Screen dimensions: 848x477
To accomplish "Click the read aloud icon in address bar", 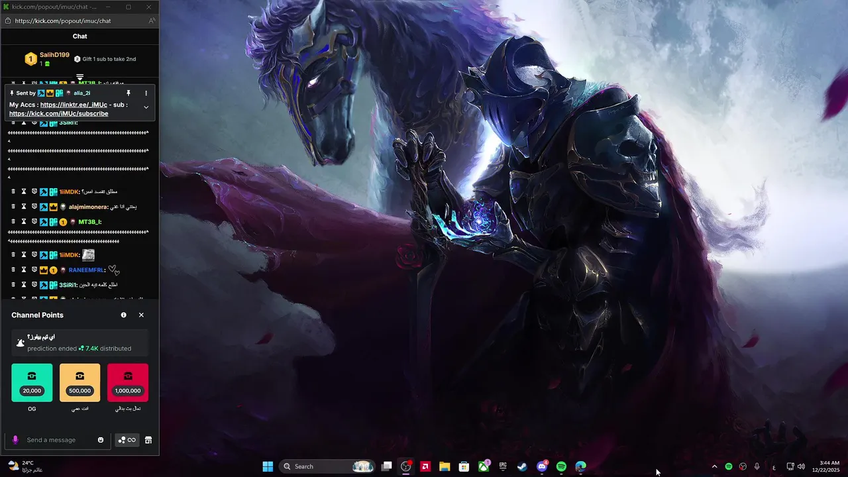I will tap(152, 21).
